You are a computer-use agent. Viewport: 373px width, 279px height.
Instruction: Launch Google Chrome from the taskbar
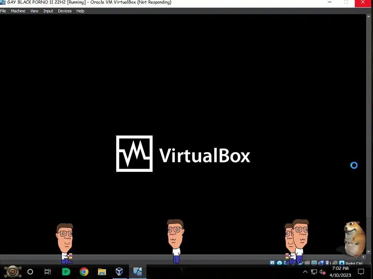(84, 272)
